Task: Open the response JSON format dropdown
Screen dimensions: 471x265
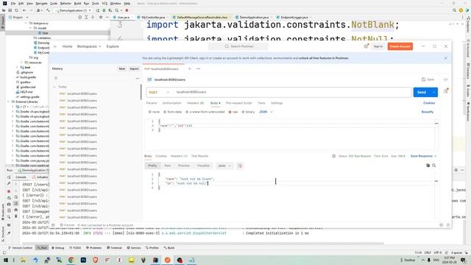Action: 224,166
